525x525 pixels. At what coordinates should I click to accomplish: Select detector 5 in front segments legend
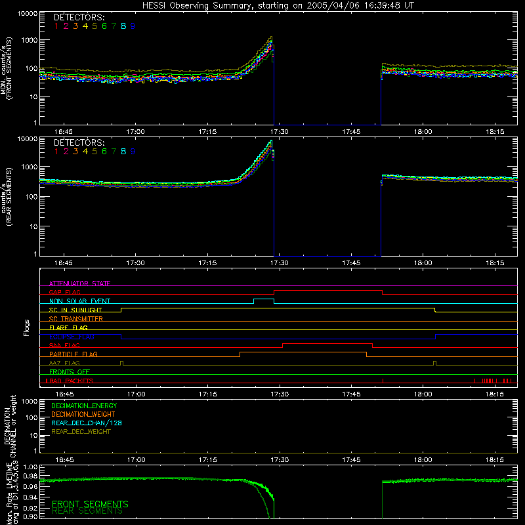94,26
